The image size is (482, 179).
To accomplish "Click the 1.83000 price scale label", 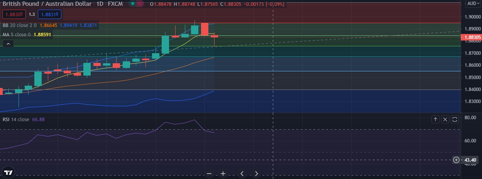I will point(472,101).
